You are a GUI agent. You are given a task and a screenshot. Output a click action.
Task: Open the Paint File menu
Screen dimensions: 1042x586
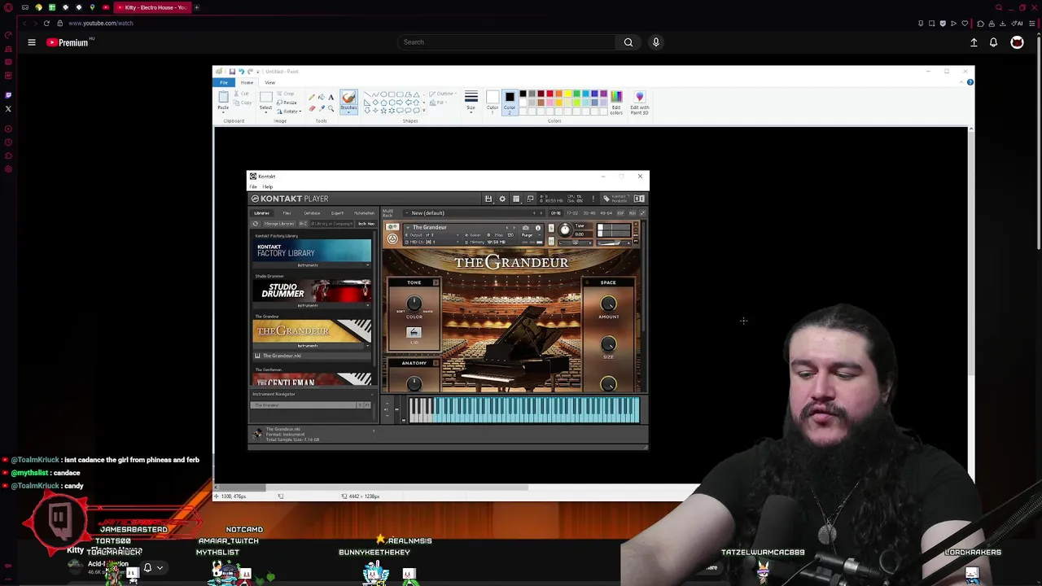point(224,82)
